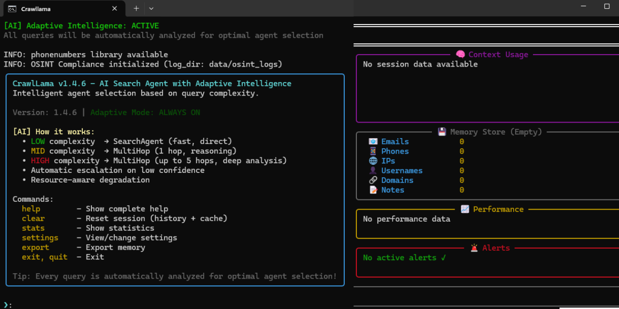Open the terminal profile dropdown arrow
Image resolution: width=619 pixels, height=309 pixels.
(x=151, y=9)
